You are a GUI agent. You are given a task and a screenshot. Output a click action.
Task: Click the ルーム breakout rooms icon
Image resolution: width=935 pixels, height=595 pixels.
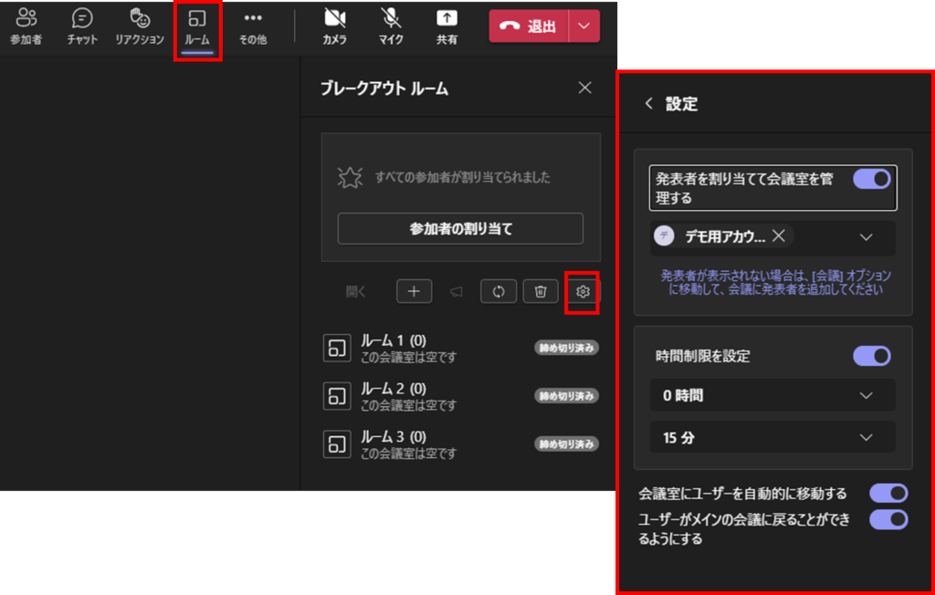point(197,26)
